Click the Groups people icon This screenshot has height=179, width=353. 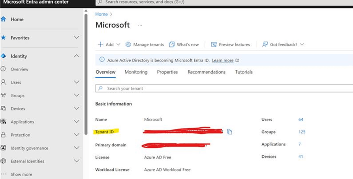coord(3,95)
